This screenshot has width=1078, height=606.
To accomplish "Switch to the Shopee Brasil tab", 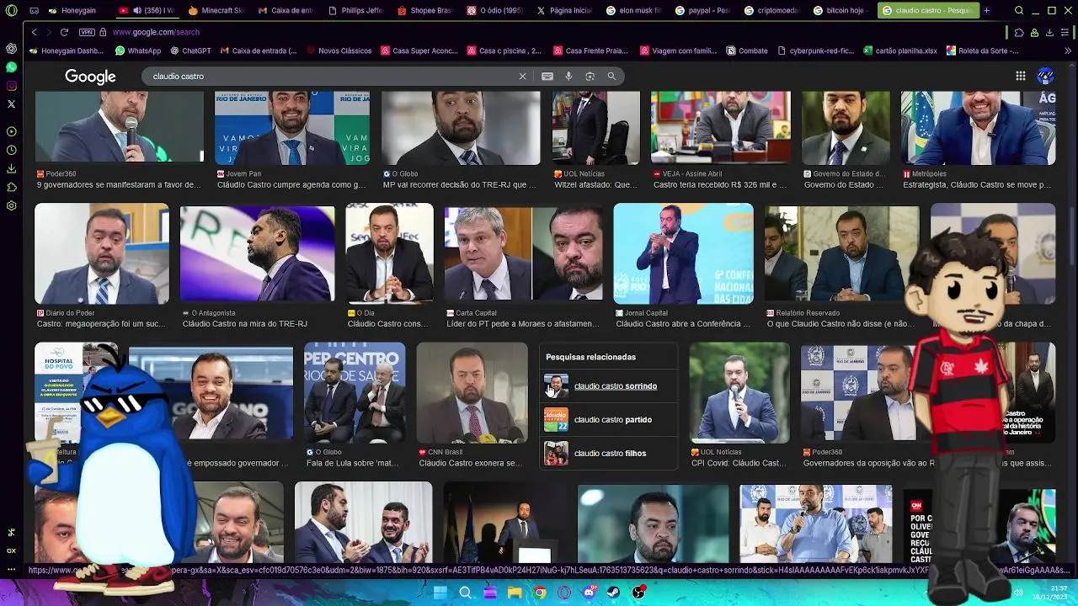I will 425,11.
